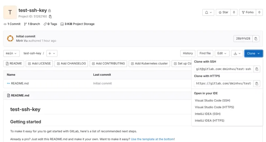Screen dimensions: 266x142
Task: Click the Clone with HTTPS label
Action: [x=207, y=76]
